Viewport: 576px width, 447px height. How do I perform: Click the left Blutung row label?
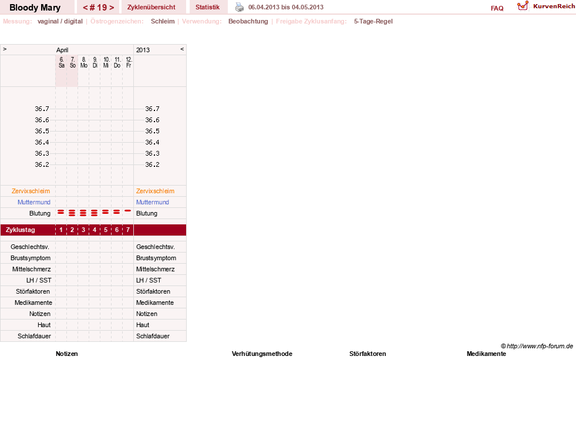click(40, 213)
